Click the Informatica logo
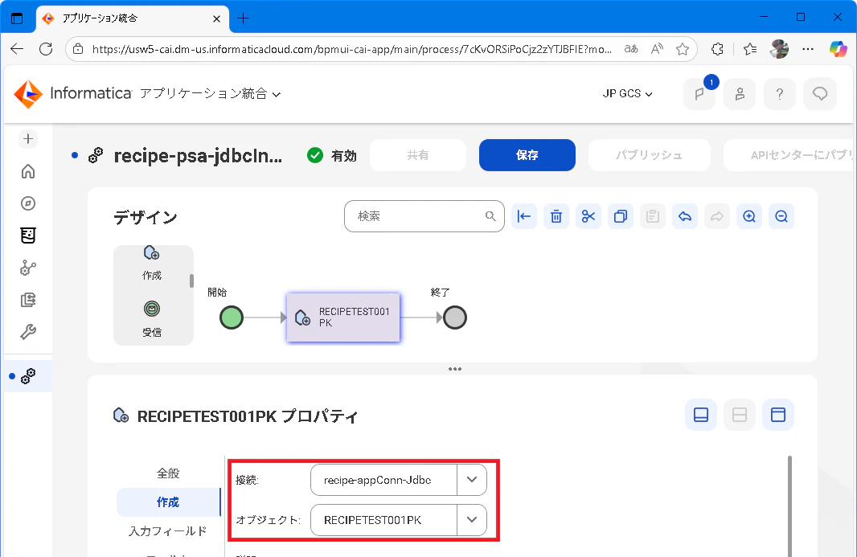This screenshot has width=857, height=557. [x=72, y=94]
